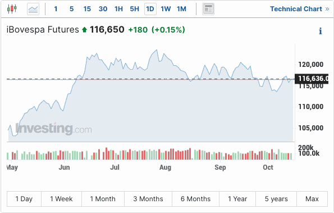Show the 1 Week range

point(61,199)
